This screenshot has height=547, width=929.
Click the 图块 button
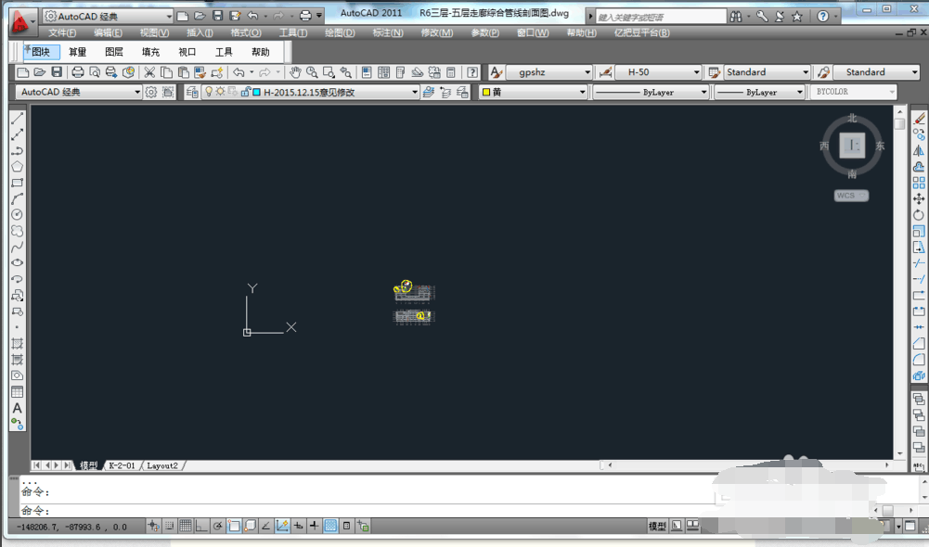[41, 52]
